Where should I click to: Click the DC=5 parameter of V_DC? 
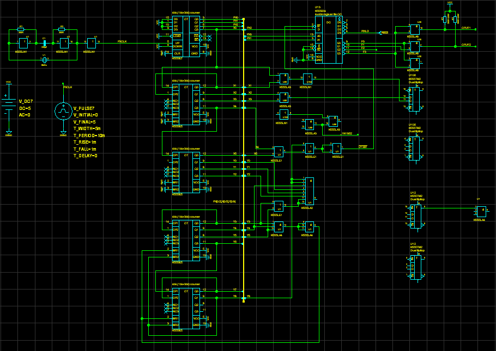pos(25,108)
